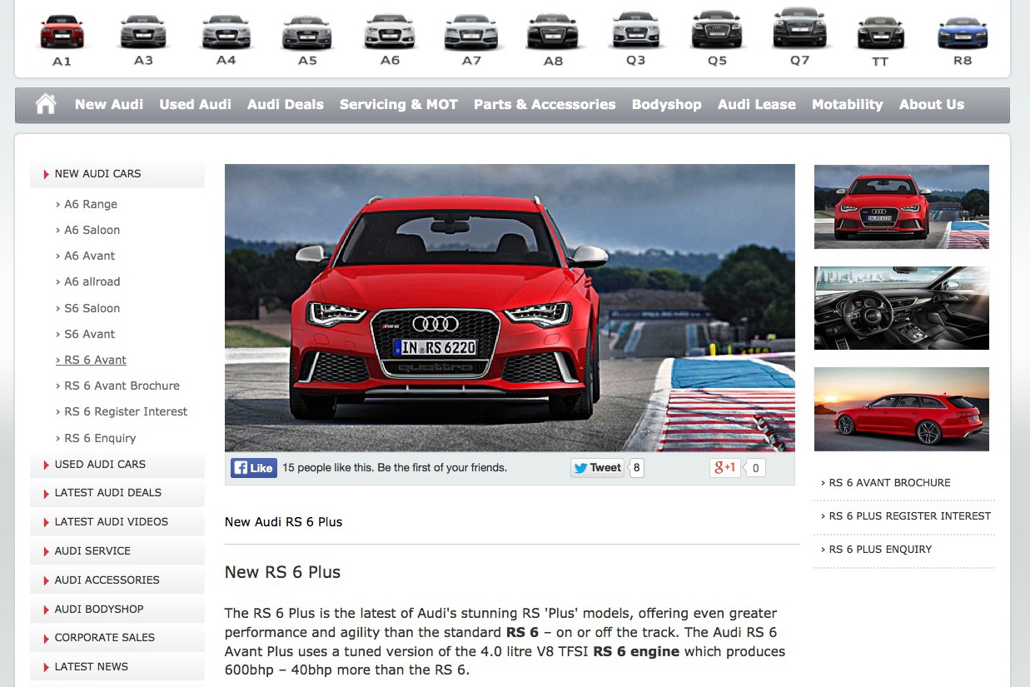View the red RS 6 front-view thumbnail

point(902,207)
